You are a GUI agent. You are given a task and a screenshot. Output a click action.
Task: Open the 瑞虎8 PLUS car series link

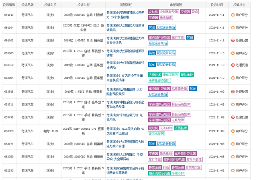pyautogui.click(x=51, y=131)
